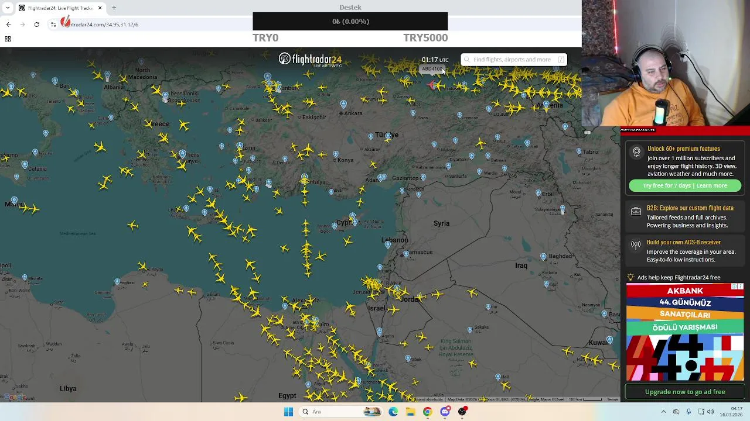Click the TRY0 amount text
This screenshot has height=421, width=750.
pyautogui.click(x=265, y=37)
